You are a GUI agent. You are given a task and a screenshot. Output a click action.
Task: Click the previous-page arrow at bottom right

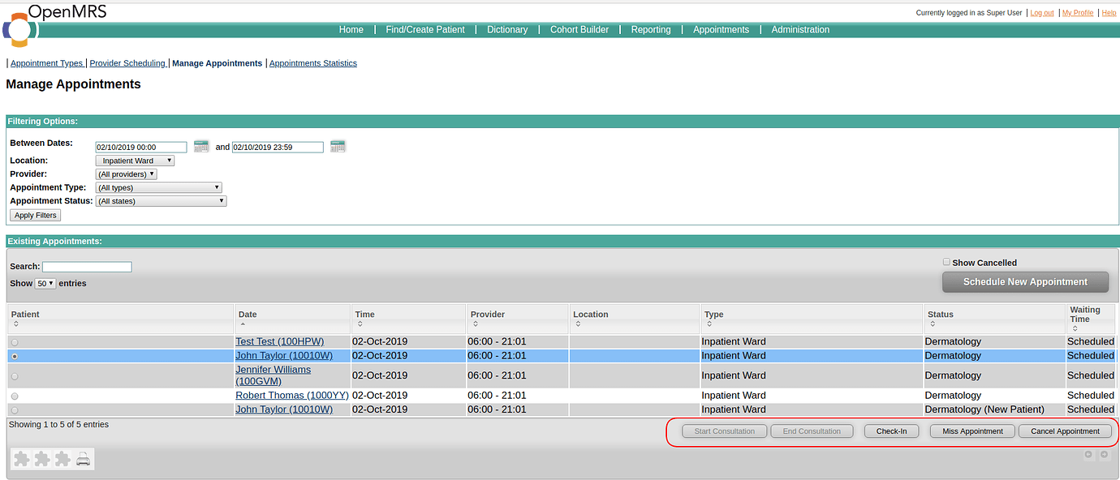coord(1088,455)
